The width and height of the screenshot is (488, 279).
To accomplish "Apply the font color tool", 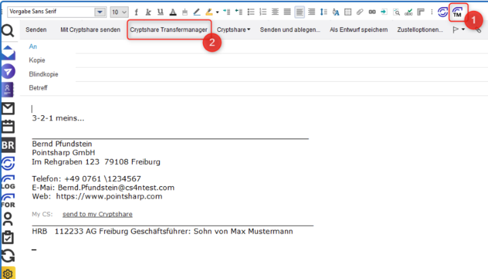I will pos(173,12).
